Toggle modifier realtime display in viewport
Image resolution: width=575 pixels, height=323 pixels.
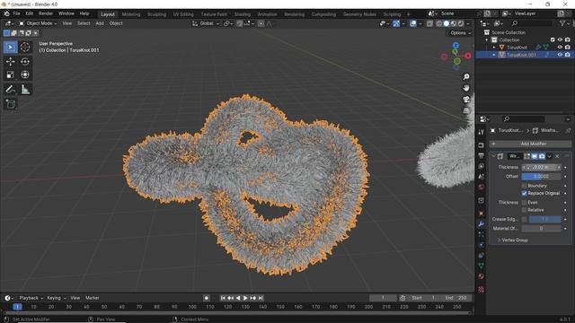pyautogui.click(x=535, y=156)
